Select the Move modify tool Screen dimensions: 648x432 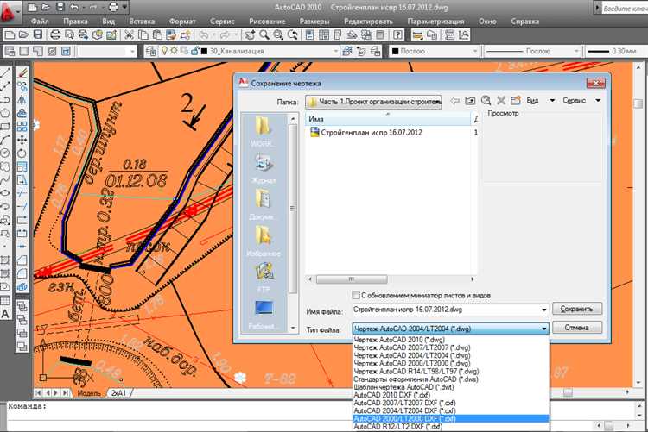click(x=22, y=140)
